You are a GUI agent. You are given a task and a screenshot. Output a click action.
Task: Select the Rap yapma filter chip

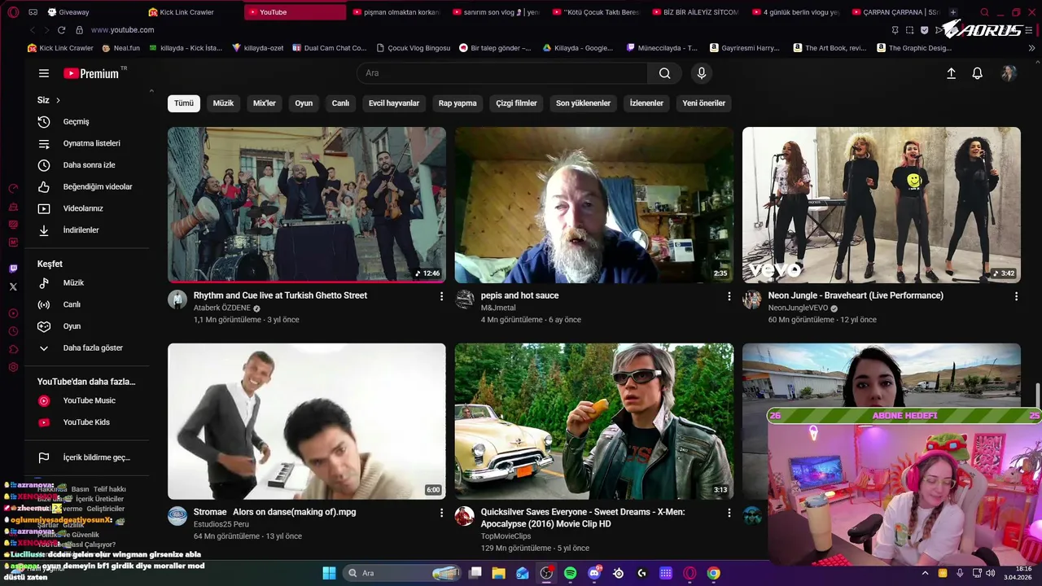(458, 103)
